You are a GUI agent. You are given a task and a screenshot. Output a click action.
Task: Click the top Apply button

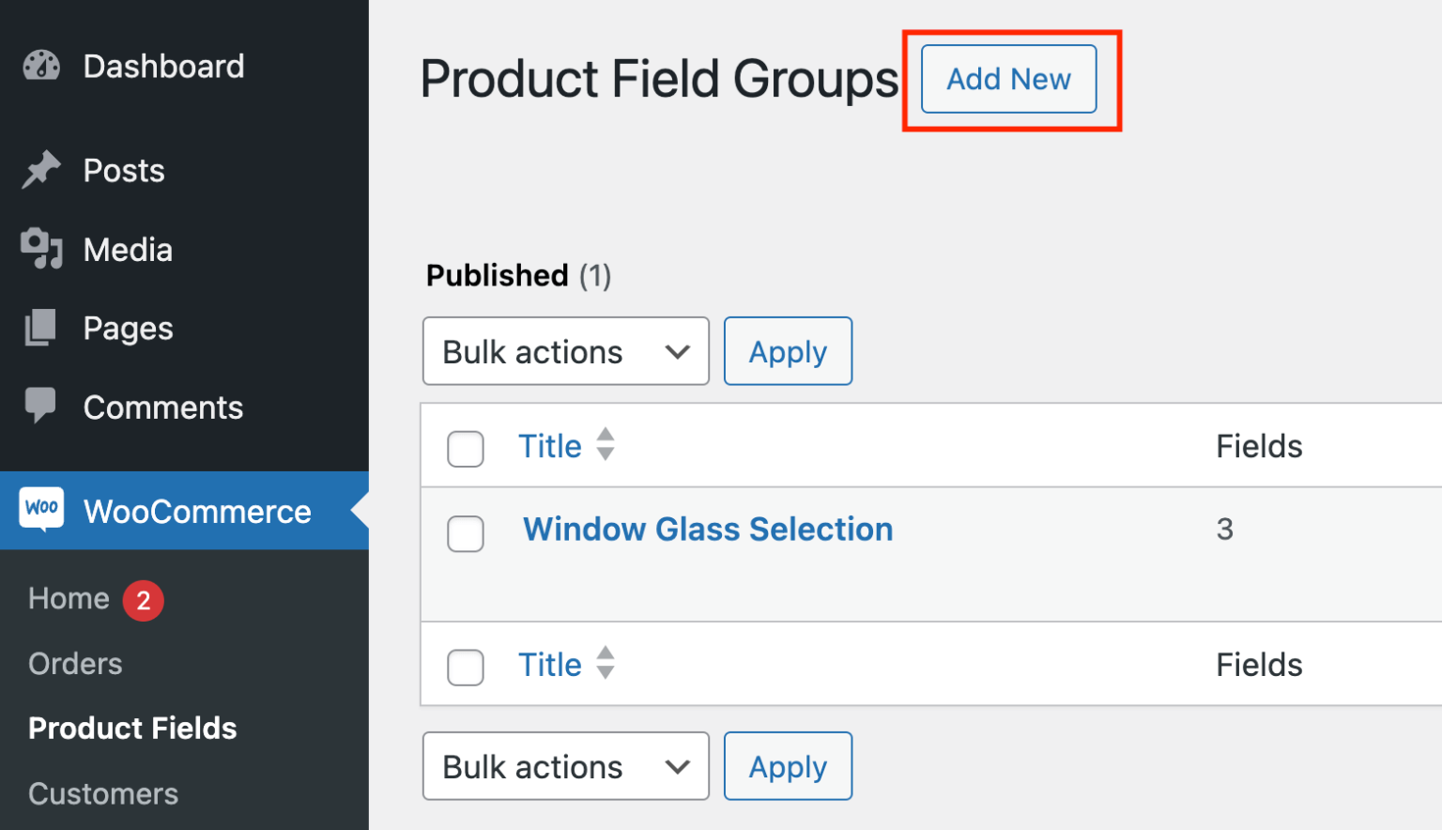(x=787, y=351)
